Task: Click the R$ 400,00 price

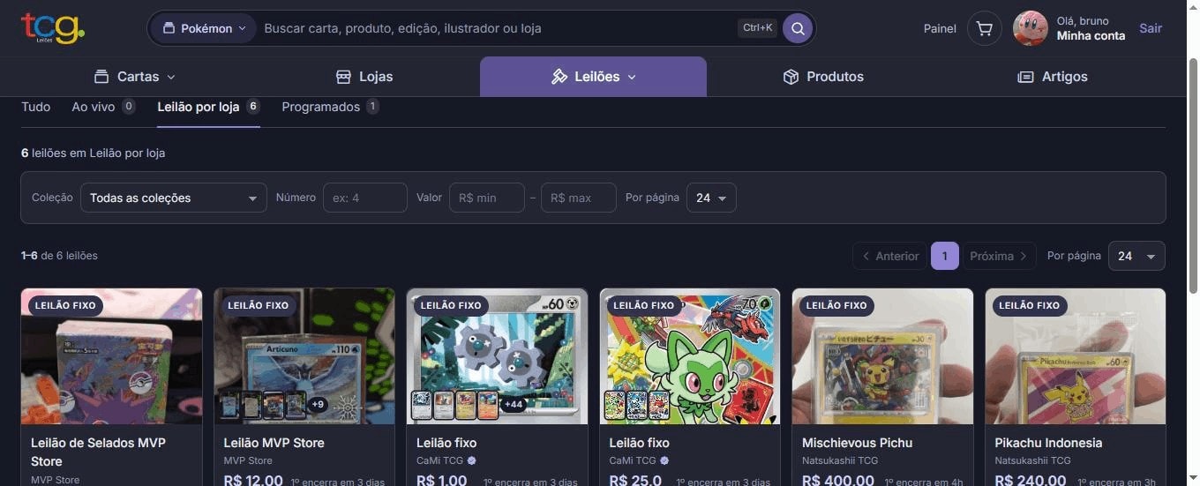Action: coord(838,480)
